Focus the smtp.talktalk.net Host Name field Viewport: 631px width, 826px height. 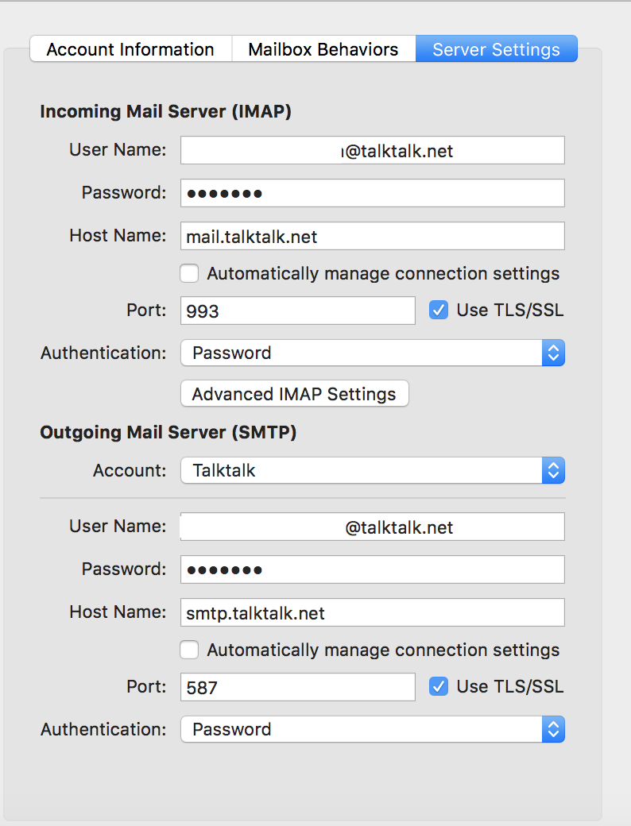(372, 612)
